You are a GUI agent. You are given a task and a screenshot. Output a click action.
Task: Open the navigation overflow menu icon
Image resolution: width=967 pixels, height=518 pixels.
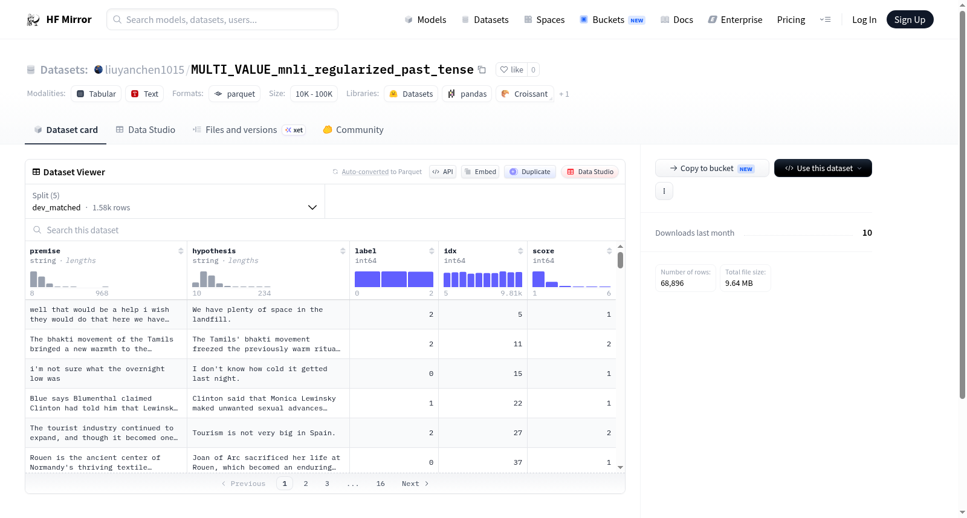825,20
